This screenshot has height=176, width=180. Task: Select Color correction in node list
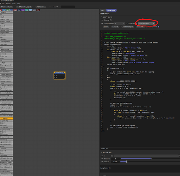pyautogui.click(x=6, y=52)
